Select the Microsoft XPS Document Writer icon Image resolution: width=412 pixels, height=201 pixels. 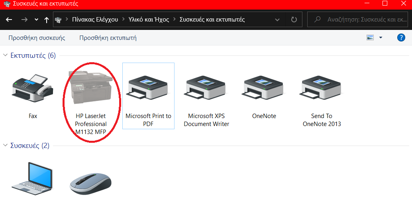[206, 89]
